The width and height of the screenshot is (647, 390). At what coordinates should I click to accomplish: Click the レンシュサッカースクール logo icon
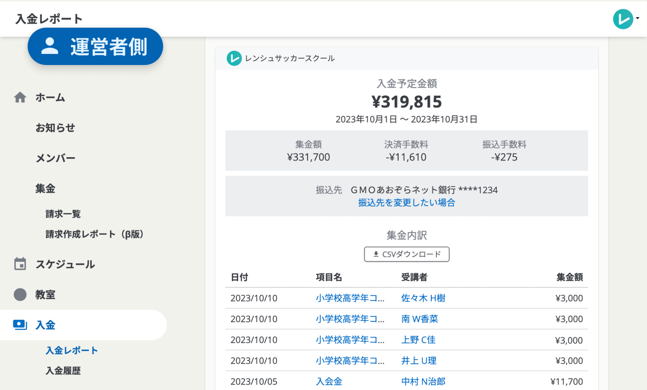coord(234,59)
